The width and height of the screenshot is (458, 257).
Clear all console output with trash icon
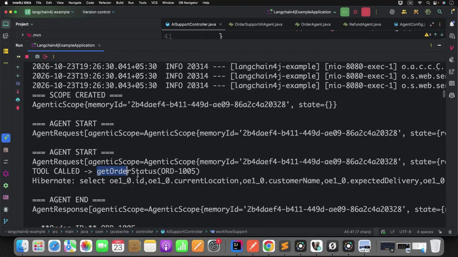click(x=18, y=108)
